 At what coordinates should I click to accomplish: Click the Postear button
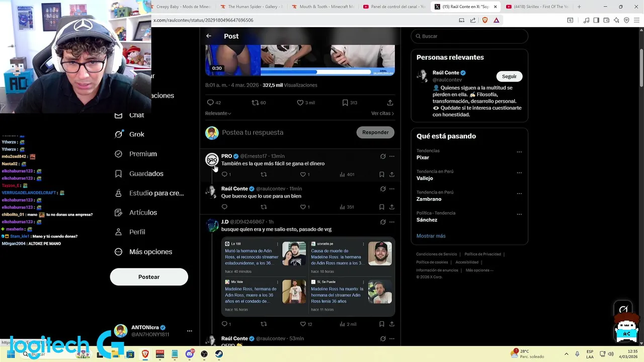[149, 277]
